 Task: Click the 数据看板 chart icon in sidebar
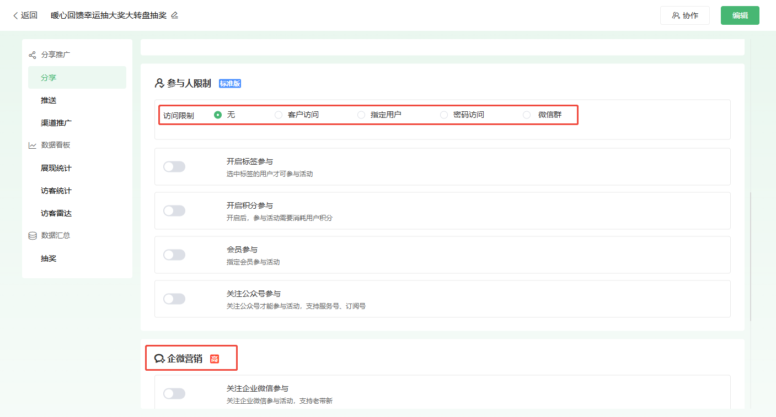33,145
